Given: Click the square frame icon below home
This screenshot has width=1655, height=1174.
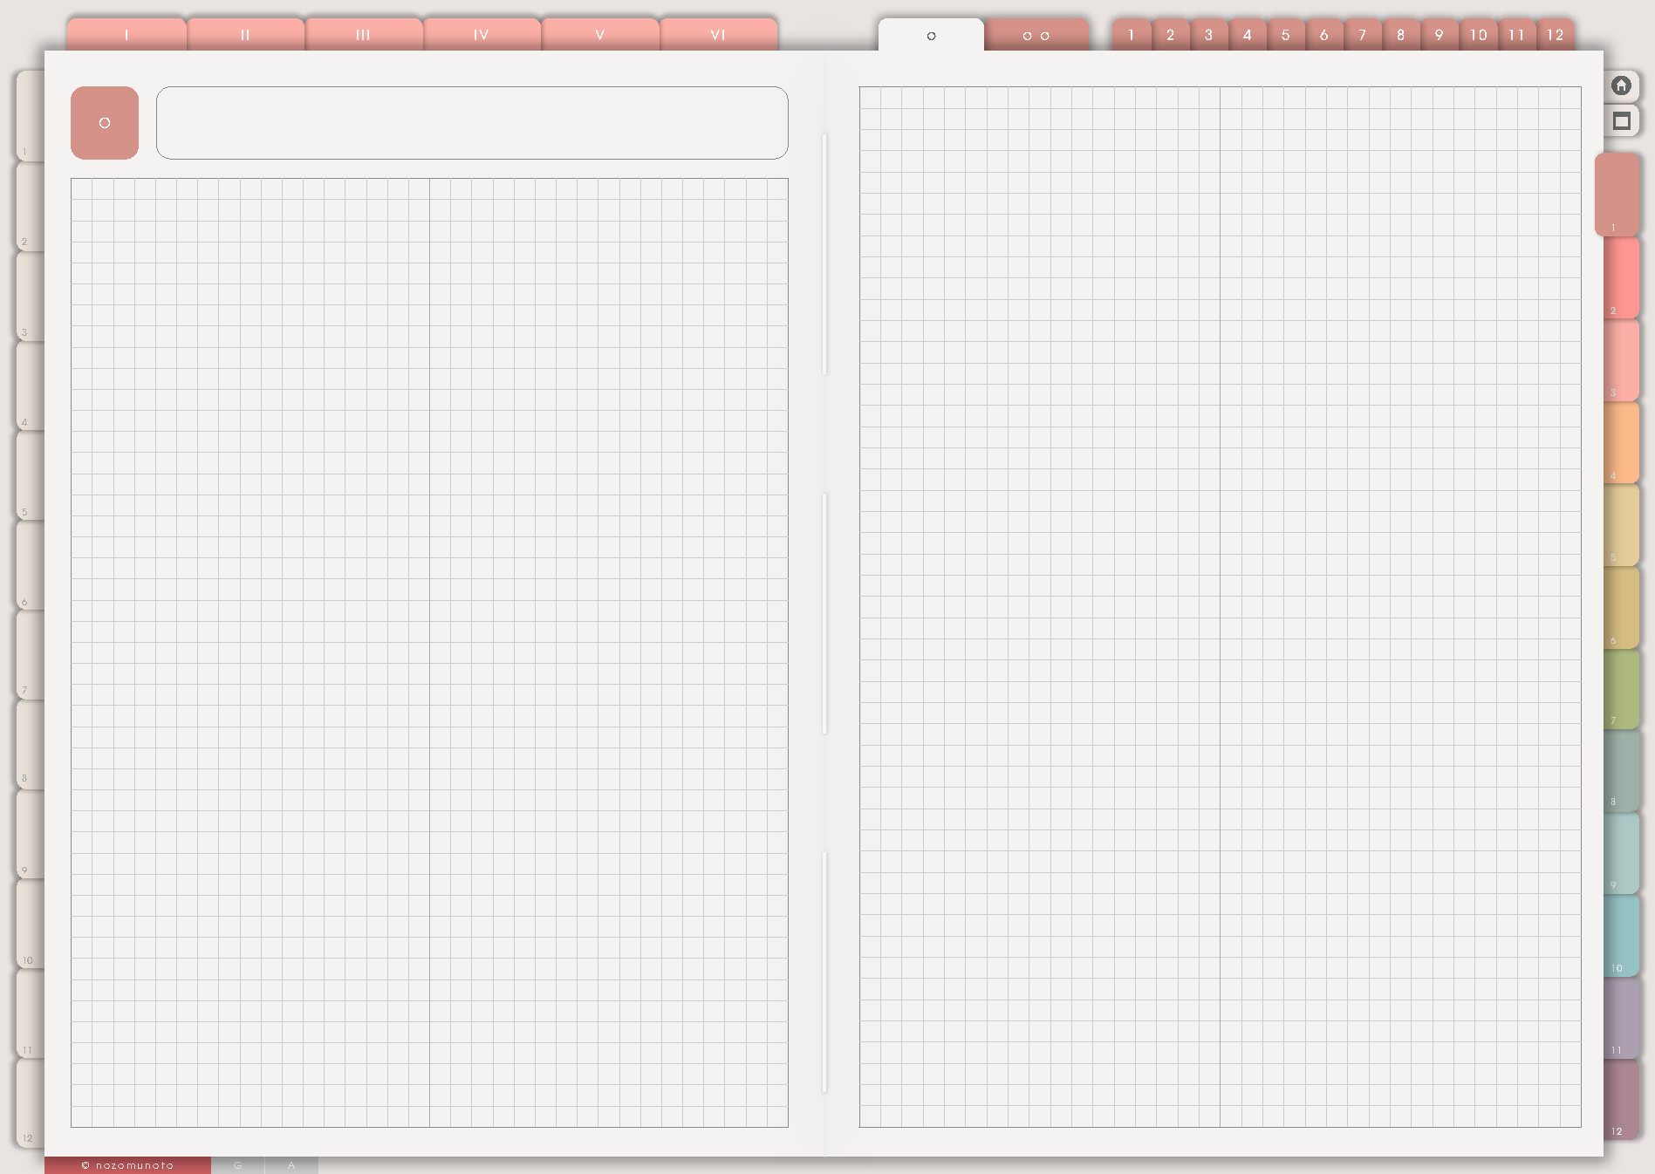Looking at the screenshot, I should (x=1621, y=121).
